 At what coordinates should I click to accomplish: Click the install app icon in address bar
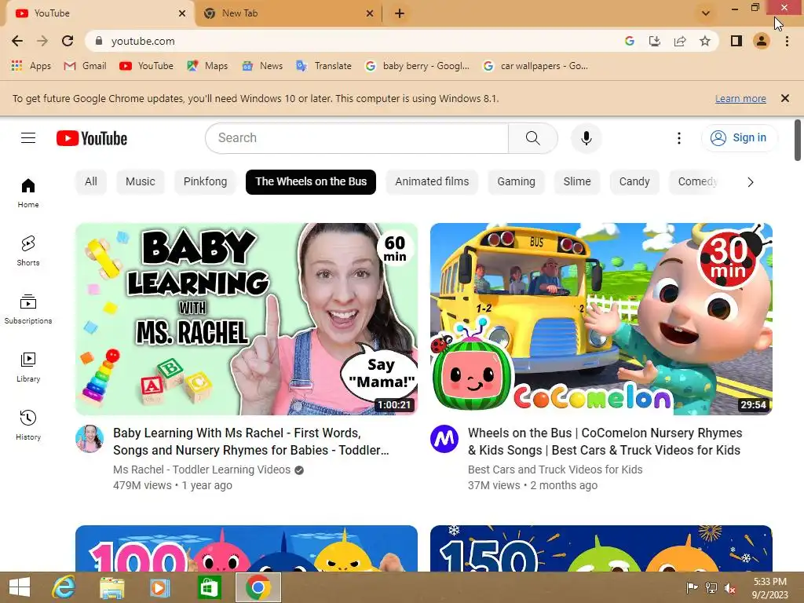pyautogui.click(x=655, y=41)
